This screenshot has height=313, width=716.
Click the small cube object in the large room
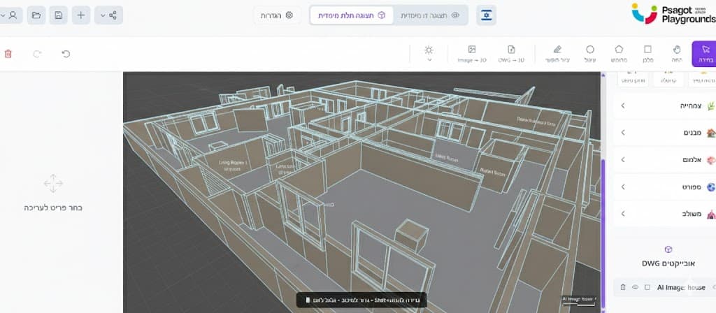[x=411, y=234]
